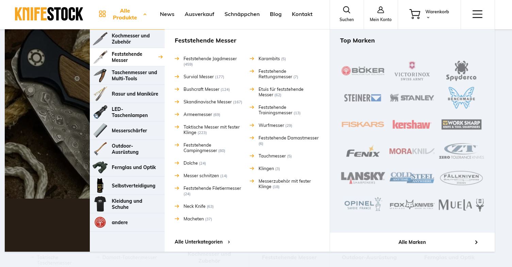
Task: Open Feststehende Jagdmesser subcategory
Action: (210, 59)
